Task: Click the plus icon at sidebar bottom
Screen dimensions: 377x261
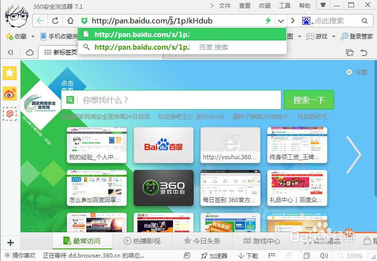Action: [x=10, y=243]
